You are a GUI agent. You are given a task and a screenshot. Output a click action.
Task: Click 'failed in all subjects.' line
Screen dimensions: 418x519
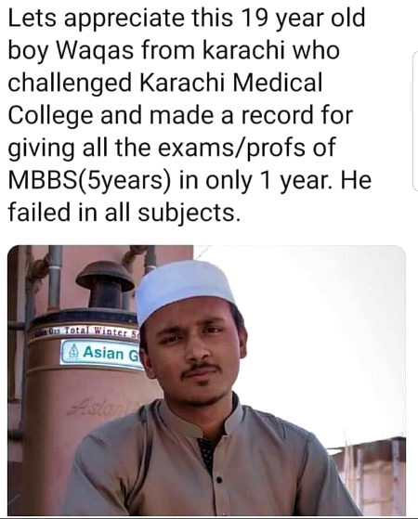124,213
